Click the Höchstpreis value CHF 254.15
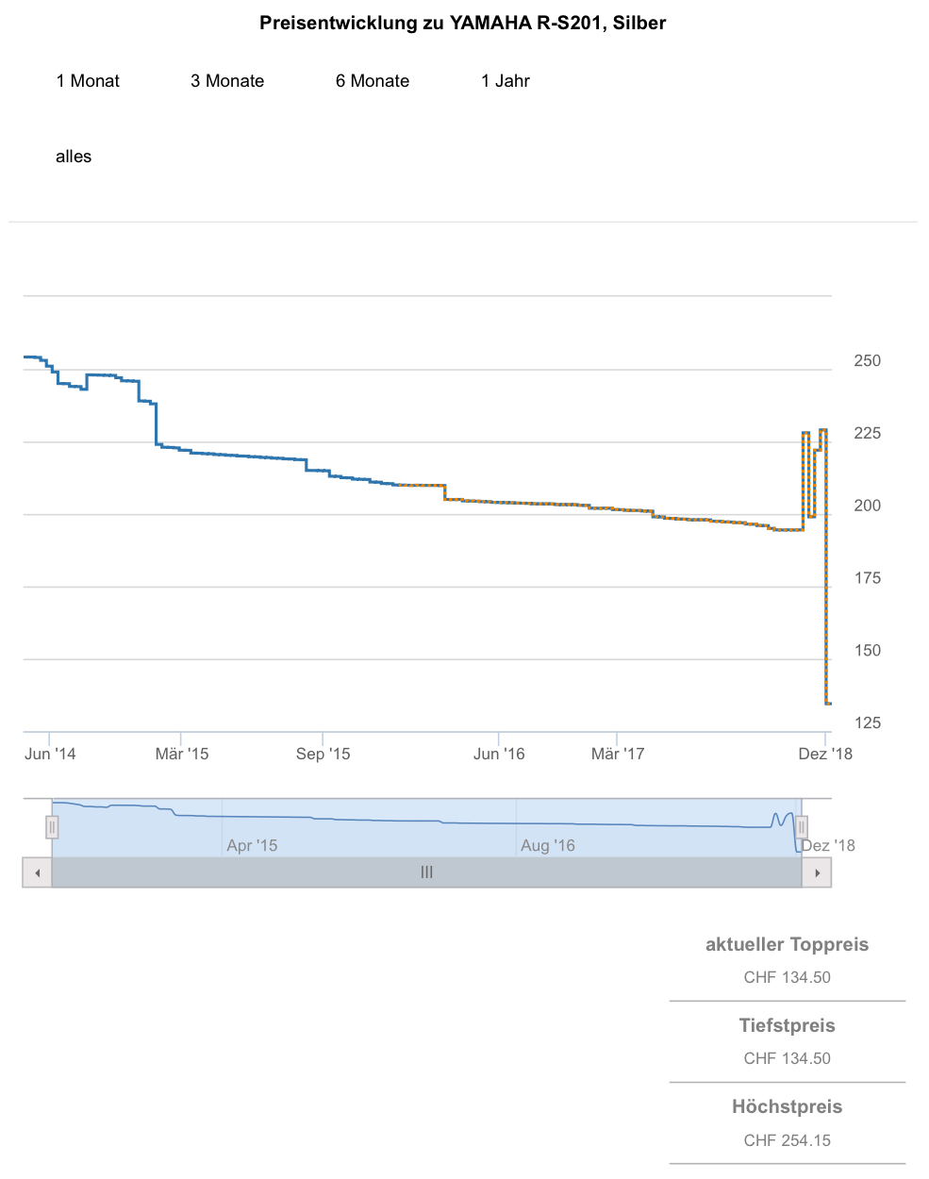Screen dimensions: 929x1179 pos(787,1140)
